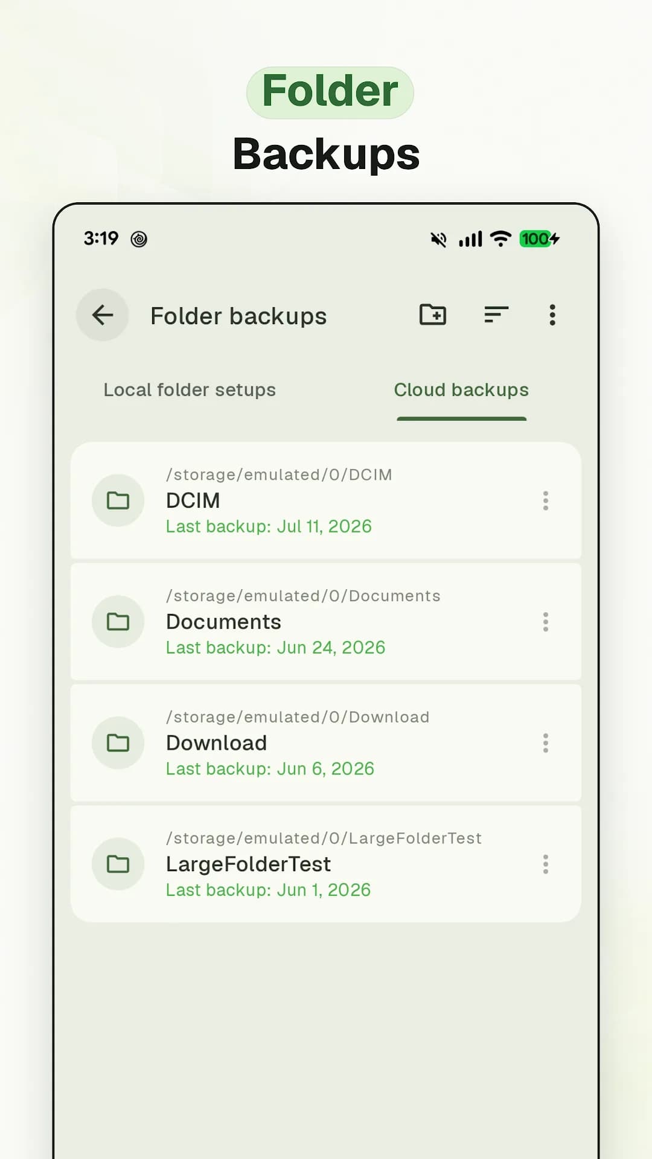The width and height of the screenshot is (652, 1159).
Task: Open the Download backup entry
Action: click(x=326, y=743)
